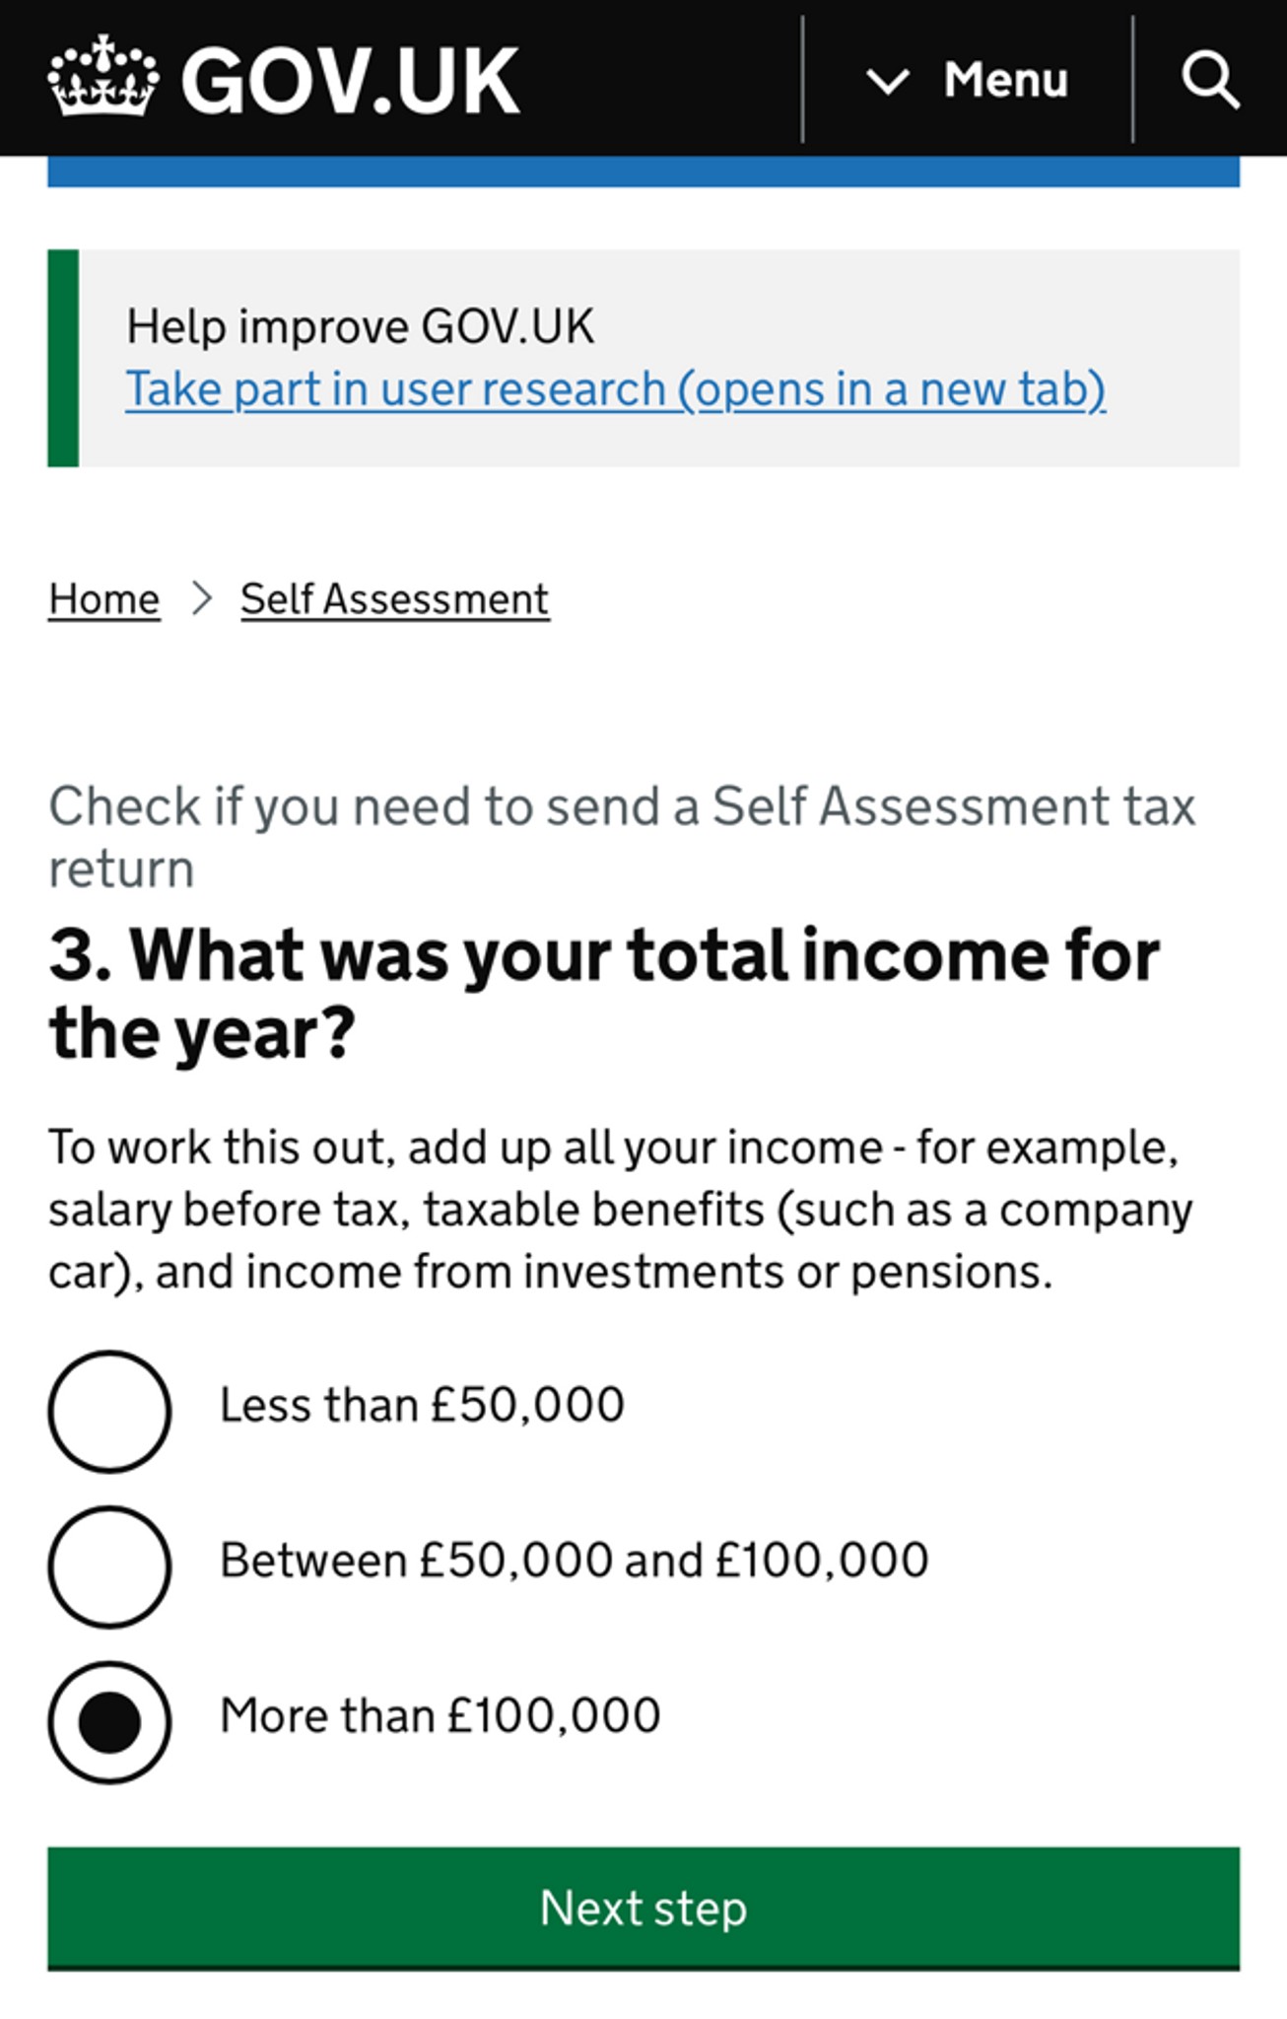The width and height of the screenshot is (1287, 2019).
Task: Open the Self Assessment breadcrumb link
Action: tap(395, 599)
